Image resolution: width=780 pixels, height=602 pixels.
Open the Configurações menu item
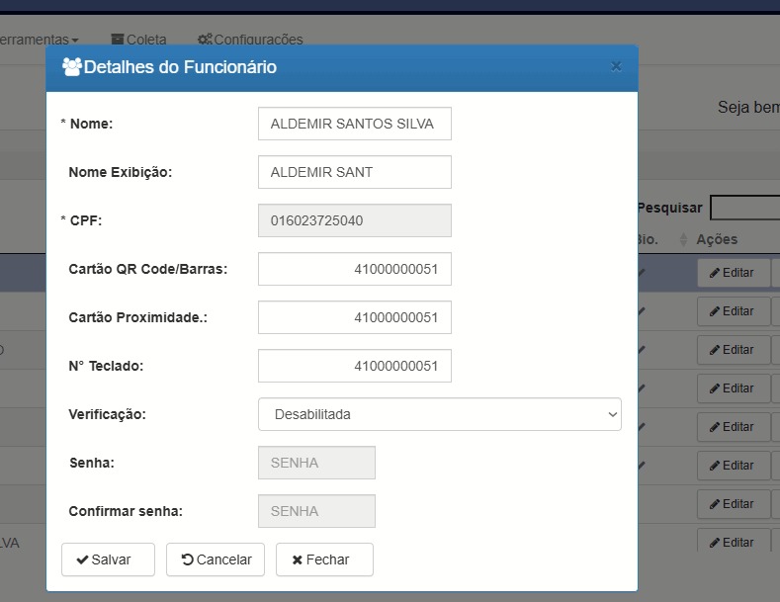[258, 40]
